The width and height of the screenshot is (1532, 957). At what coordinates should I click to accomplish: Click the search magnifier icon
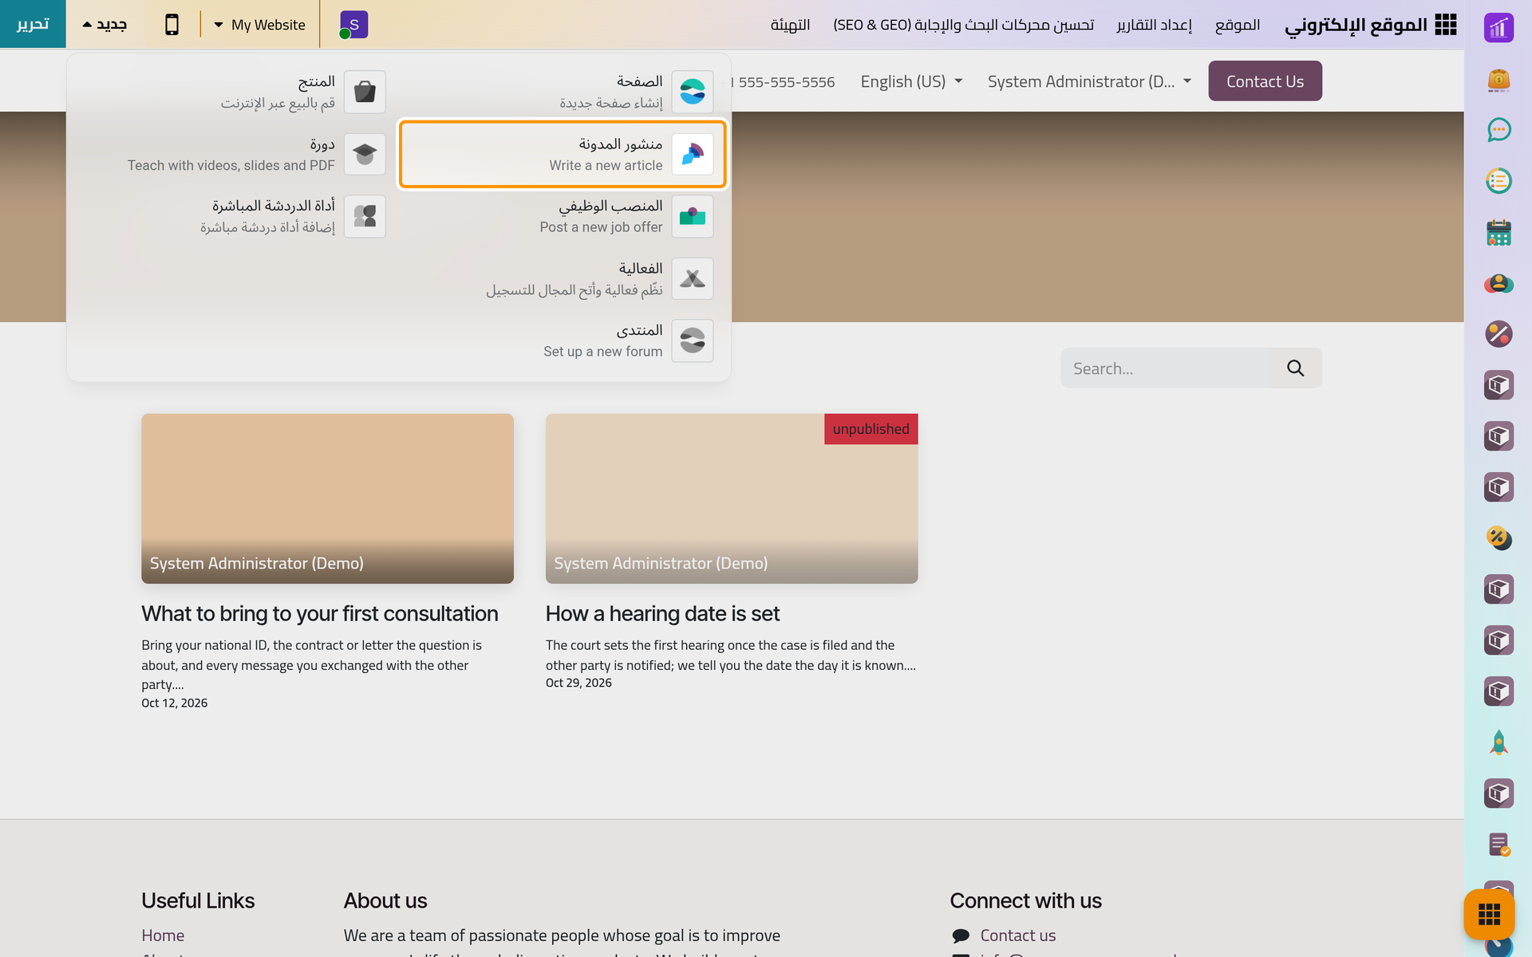(1295, 368)
